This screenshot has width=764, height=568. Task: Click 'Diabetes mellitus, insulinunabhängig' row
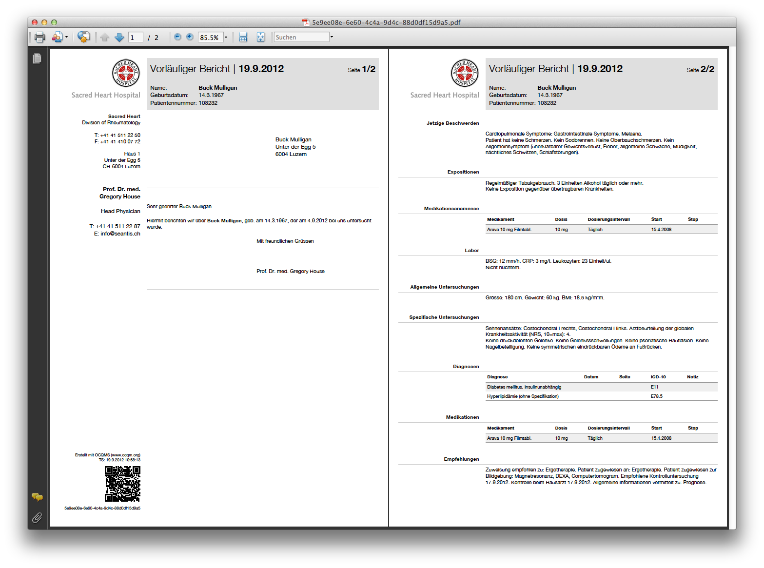click(x=602, y=387)
